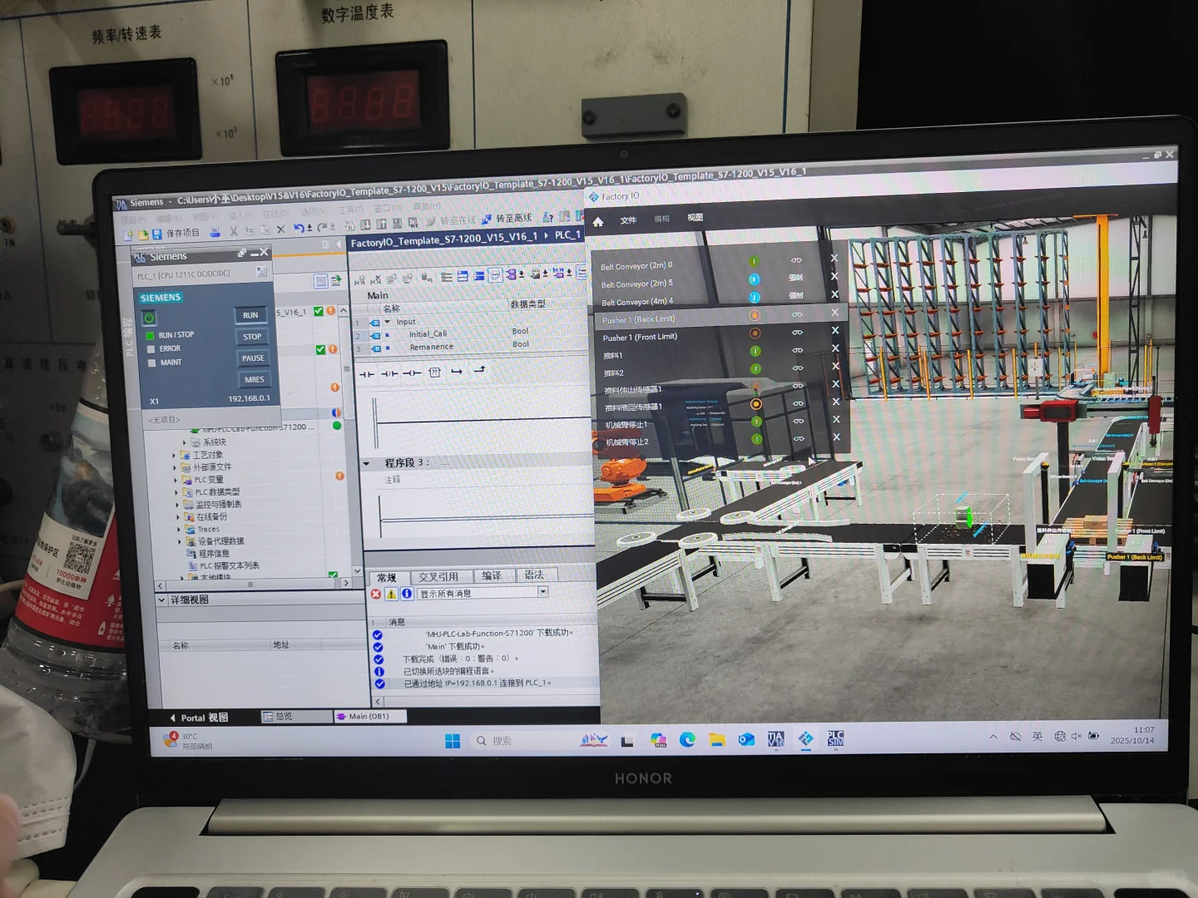Open the 显示所有消息 filter dropdown
This screenshot has width=1198, height=898.
pos(543,591)
